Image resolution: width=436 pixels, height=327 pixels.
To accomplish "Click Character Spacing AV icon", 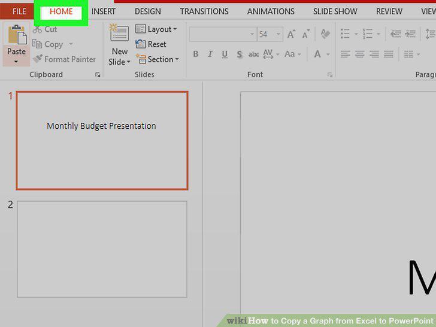I will pos(268,54).
